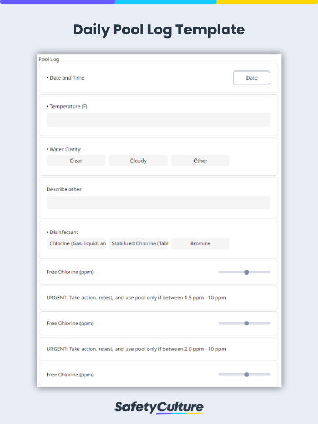Select Bromine as the disinfectant
The image size is (318, 424).
[x=200, y=244]
